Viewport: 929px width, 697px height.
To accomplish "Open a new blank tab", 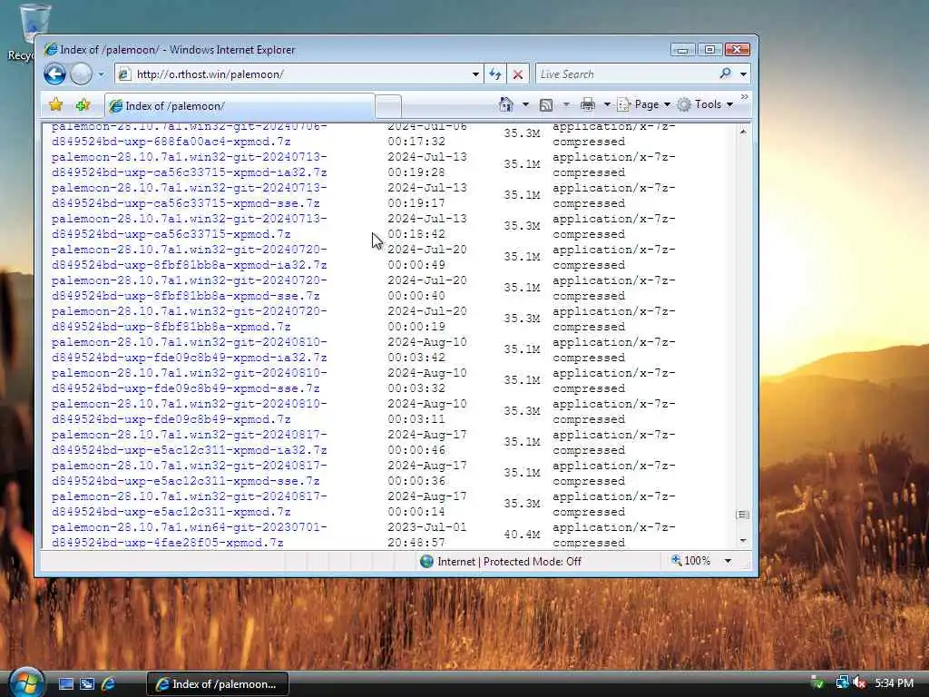I will coord(388,107).
